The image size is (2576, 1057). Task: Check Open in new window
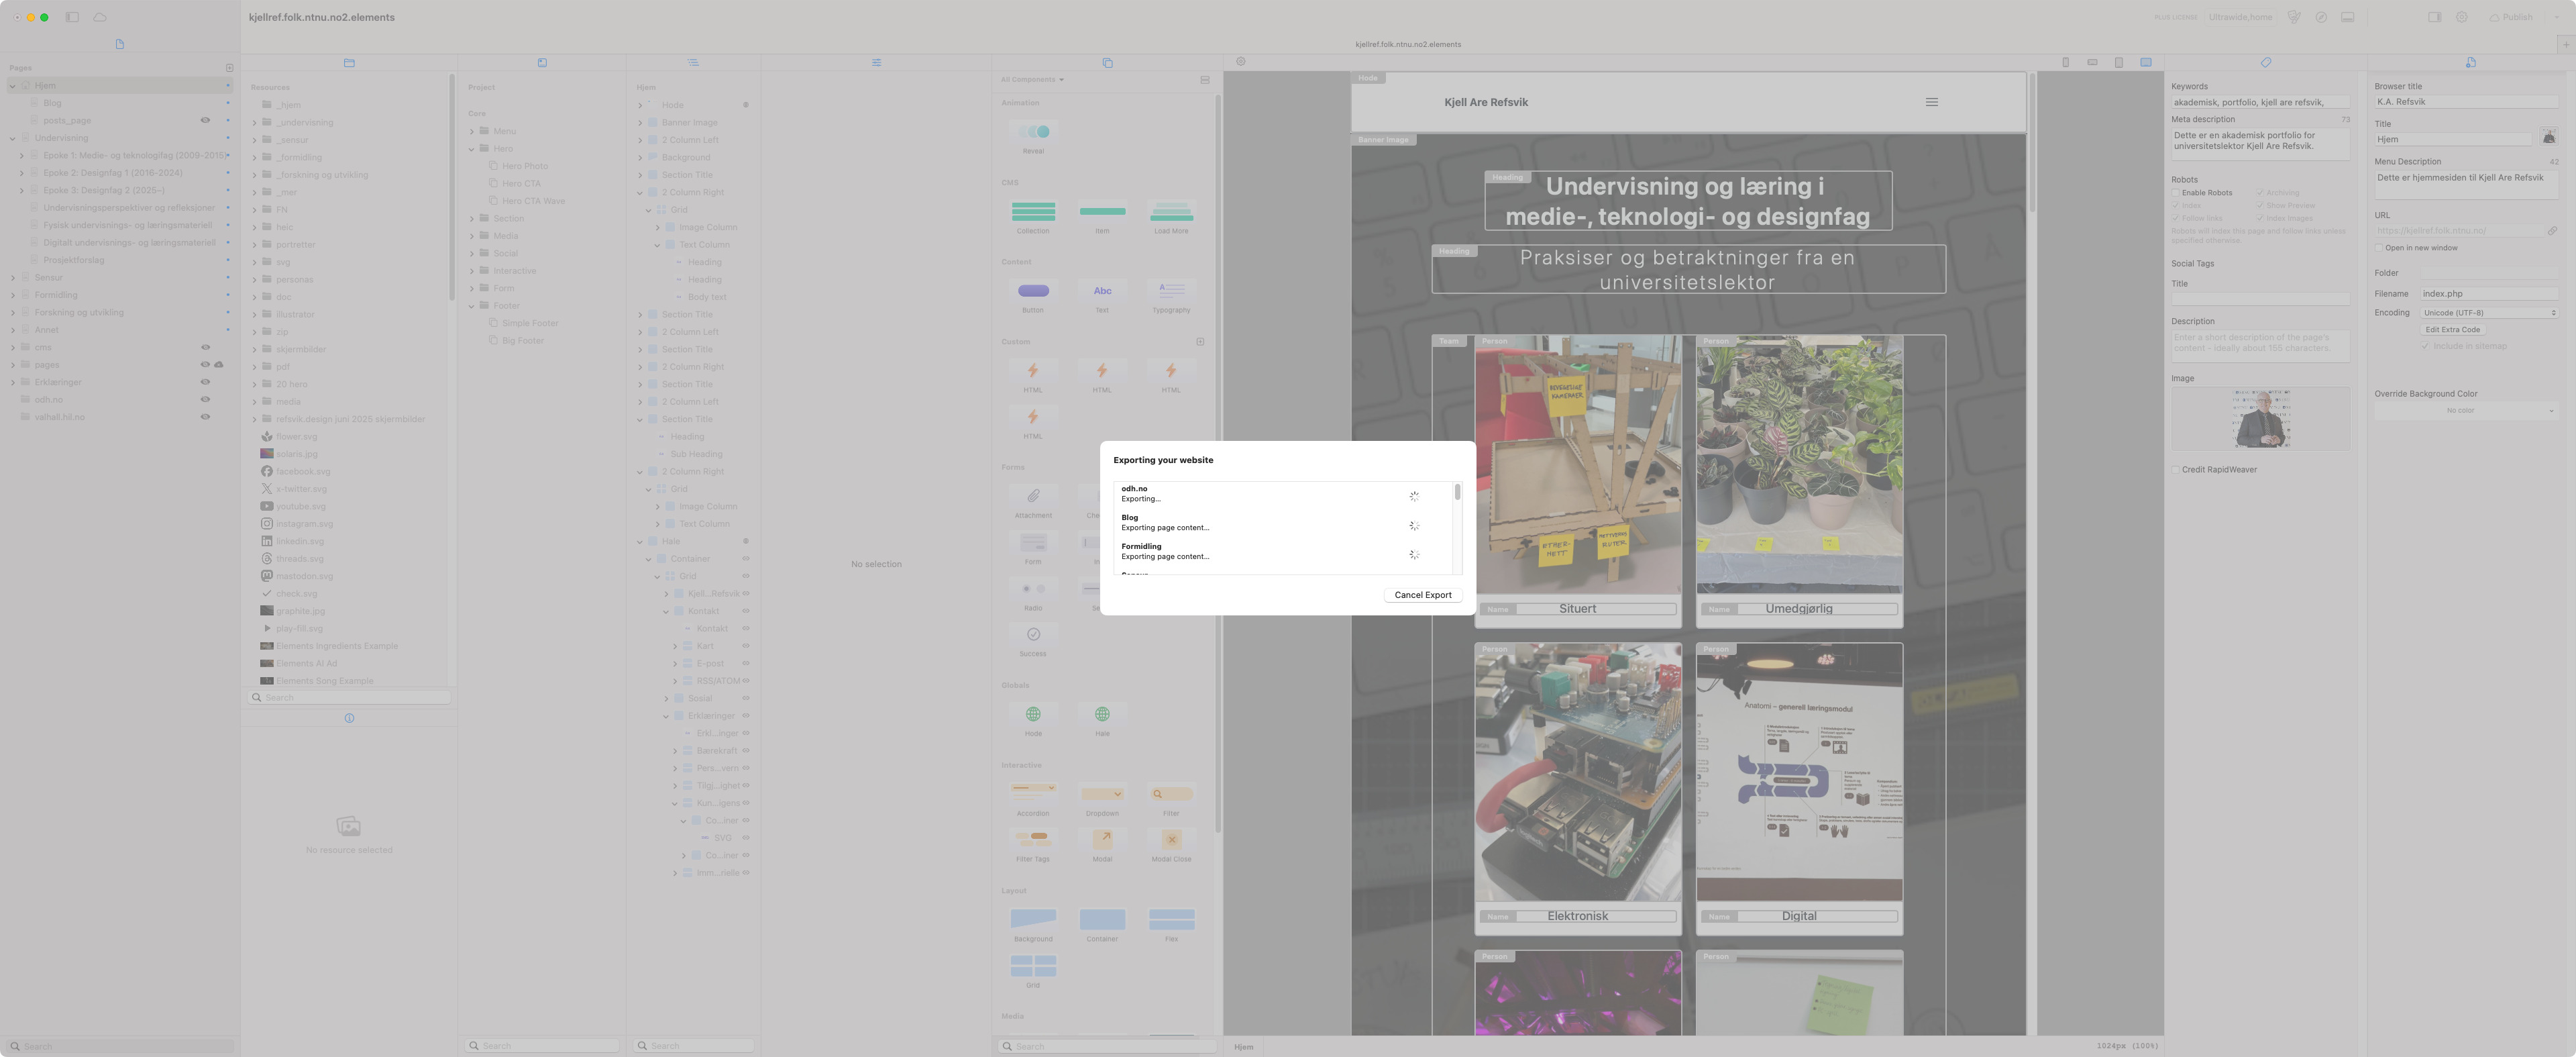(2379, 247)
